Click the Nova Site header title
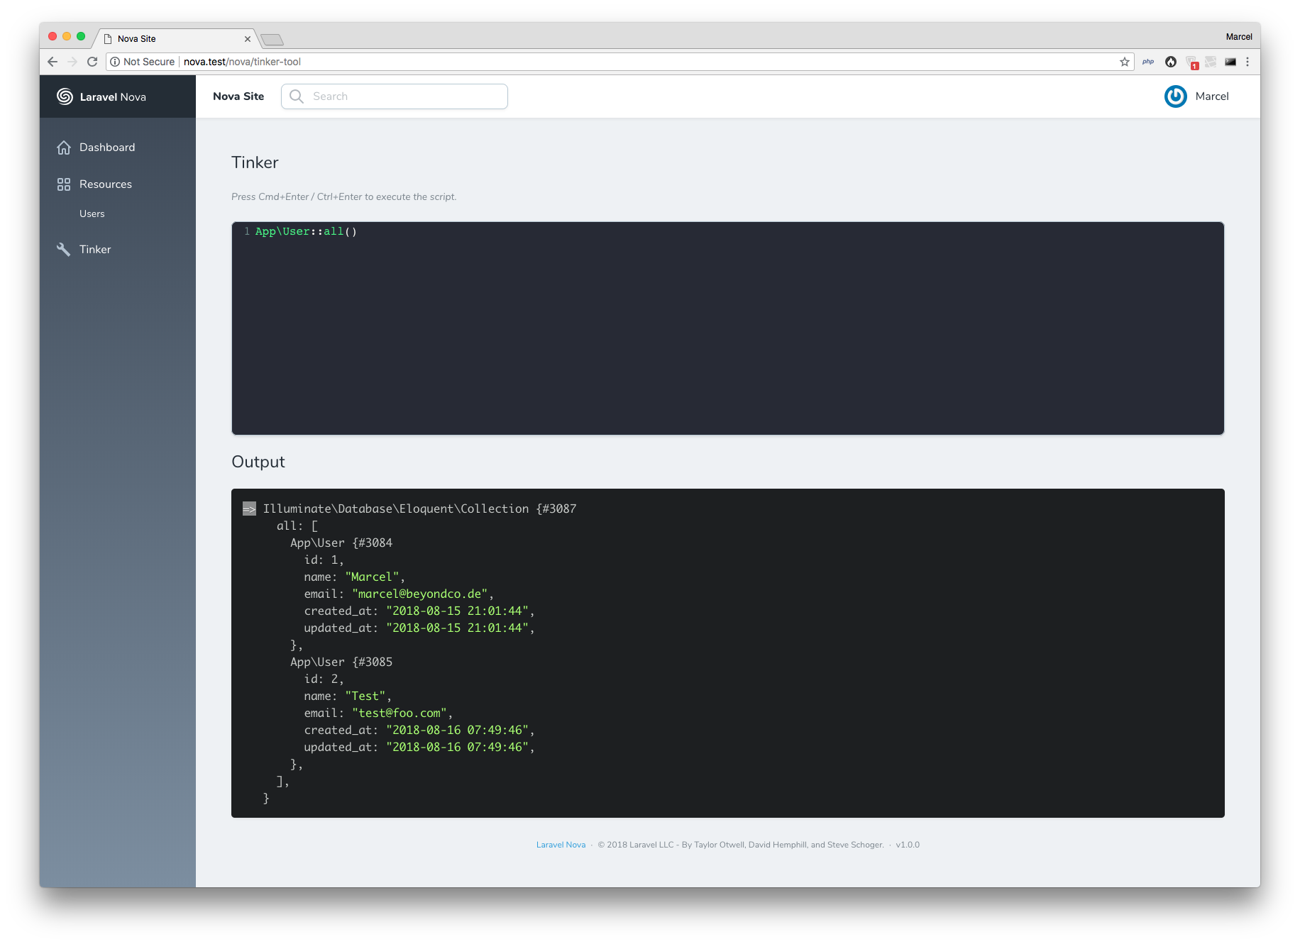The height and width of the screenshot is (944, 1300). (238, 96)
